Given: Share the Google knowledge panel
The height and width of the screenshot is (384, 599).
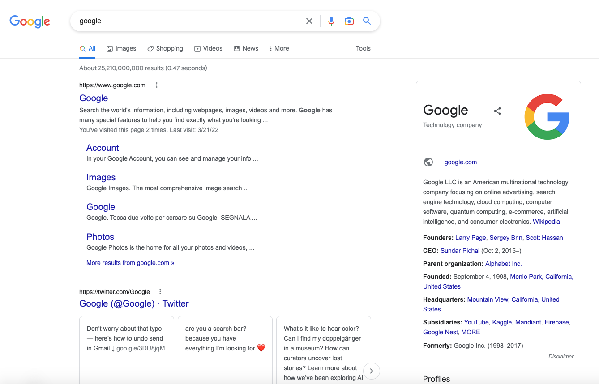Looking at the screenshot, I should 497,111.
